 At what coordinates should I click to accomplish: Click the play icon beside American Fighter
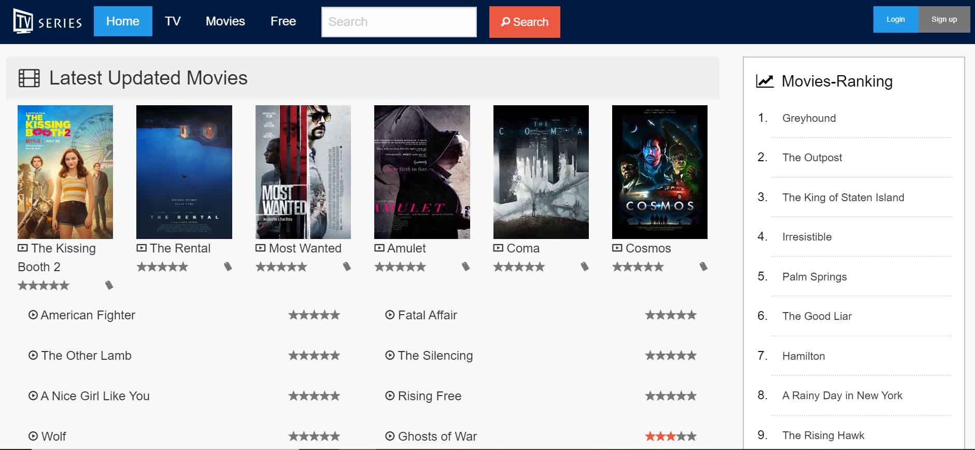coord(33,315)
